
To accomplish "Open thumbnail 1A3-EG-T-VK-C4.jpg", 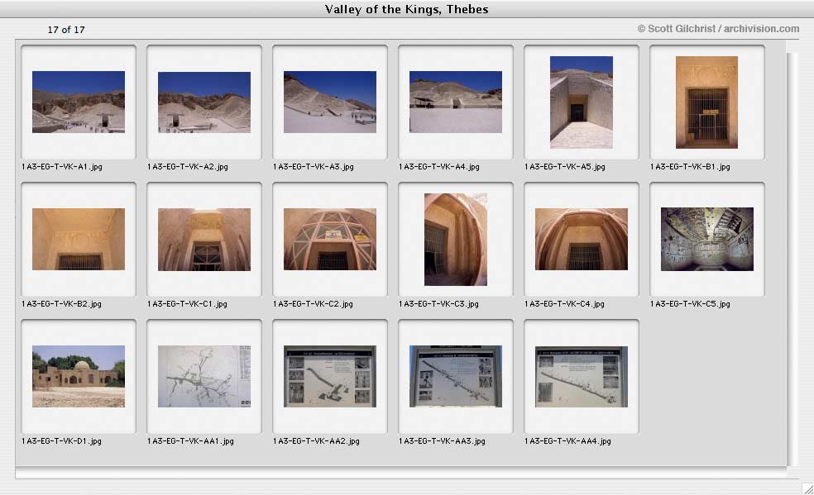I will (x=582, y=239).
